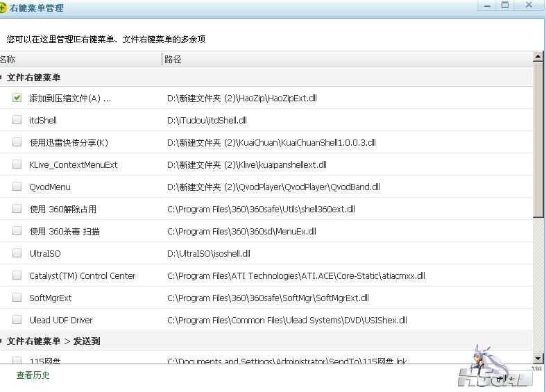Select the QvodBand.dll path
546x392 pixels.
tap(273, 187)
